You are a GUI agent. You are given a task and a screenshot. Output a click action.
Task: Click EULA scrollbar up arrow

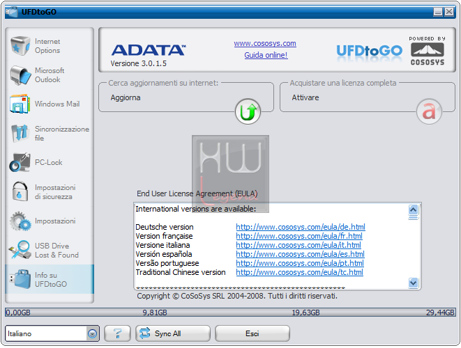point(413,209)
